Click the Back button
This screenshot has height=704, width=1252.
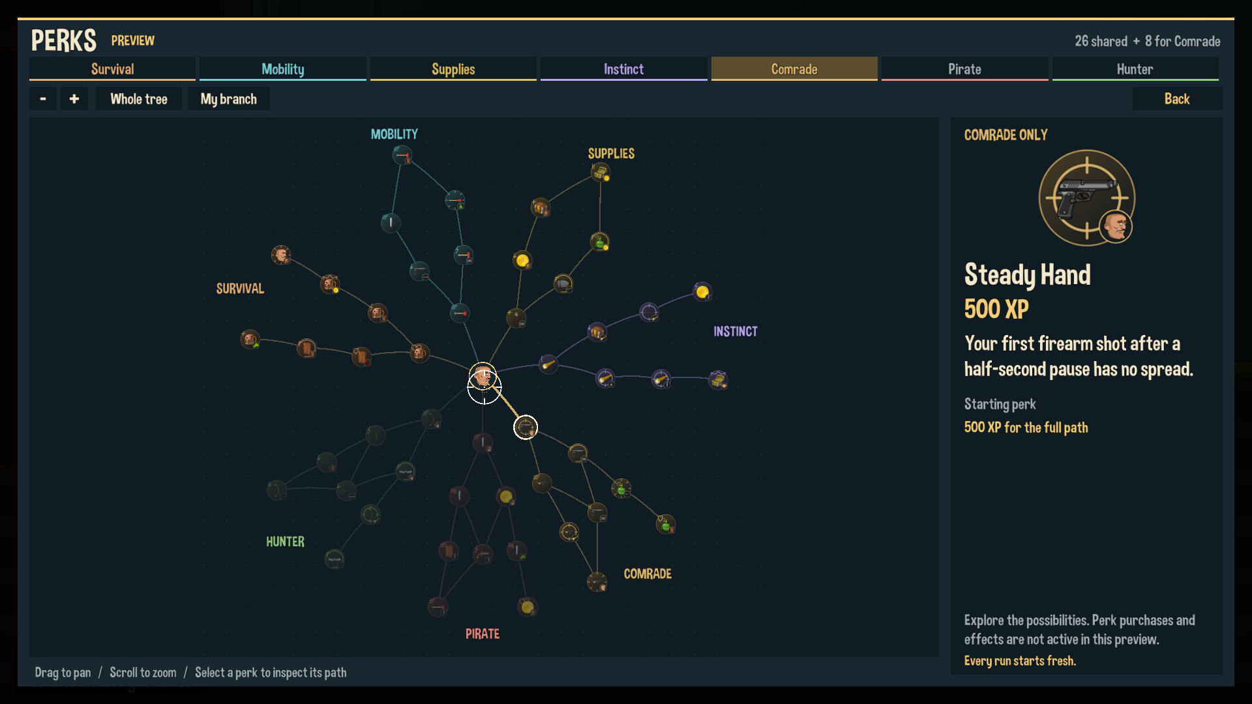coord(1177,99)
